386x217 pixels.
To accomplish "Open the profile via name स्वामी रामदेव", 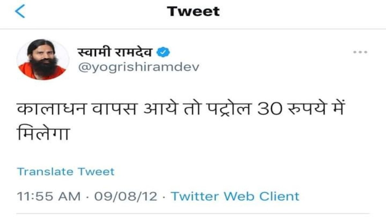I will pyautogui.click(x=116, y=51).
